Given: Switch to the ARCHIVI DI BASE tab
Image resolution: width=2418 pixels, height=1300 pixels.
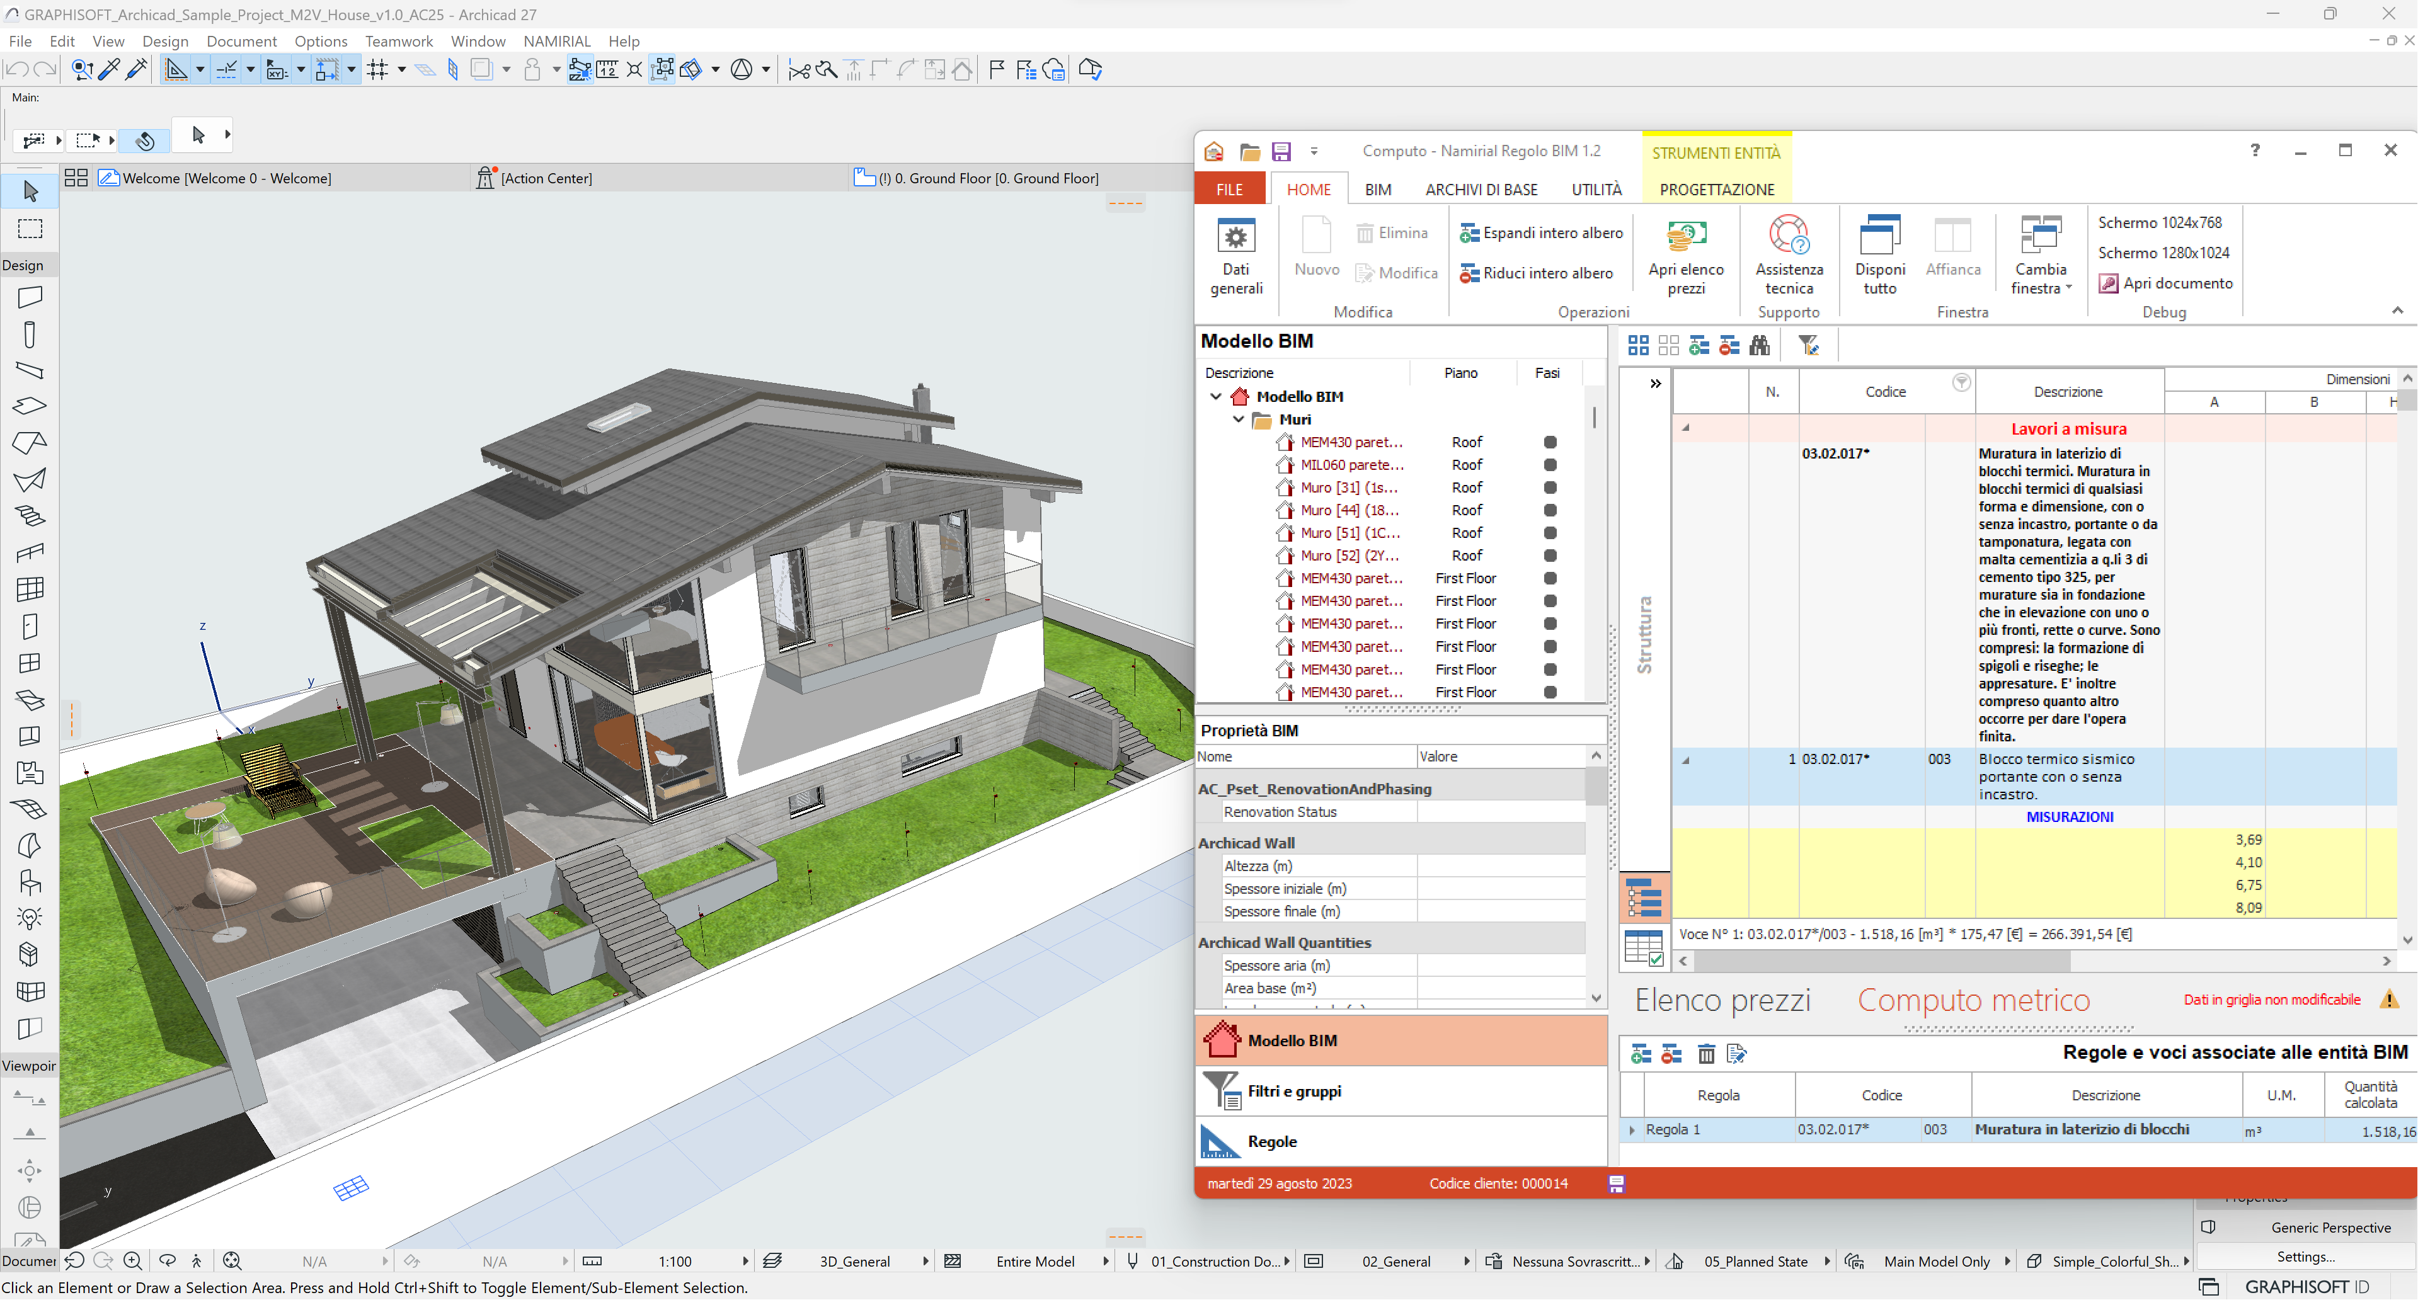Looking at the screenshot, I should coord(1481,190).
